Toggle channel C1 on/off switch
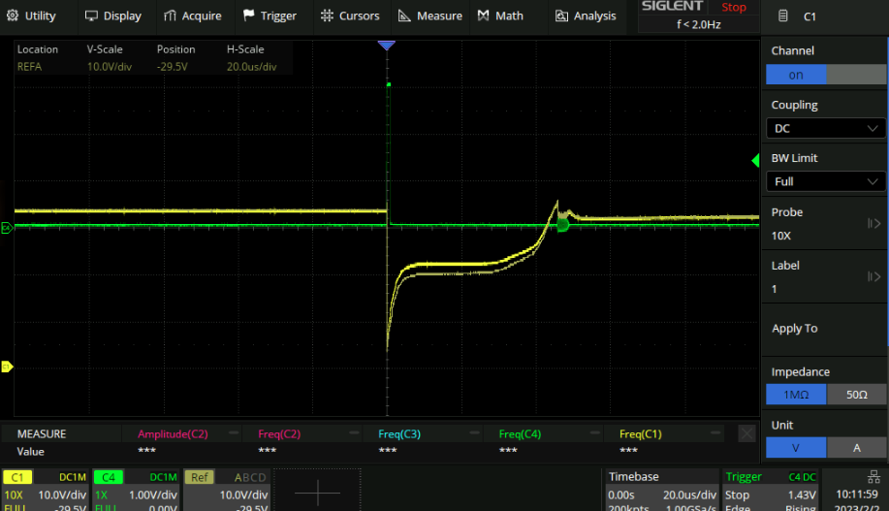The width and height of the screenshot is (889, 511). click(x=825, y=75)
